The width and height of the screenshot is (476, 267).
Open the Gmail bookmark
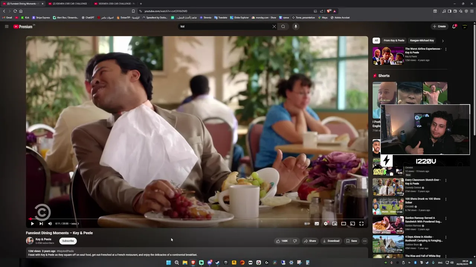click(7, 17)
